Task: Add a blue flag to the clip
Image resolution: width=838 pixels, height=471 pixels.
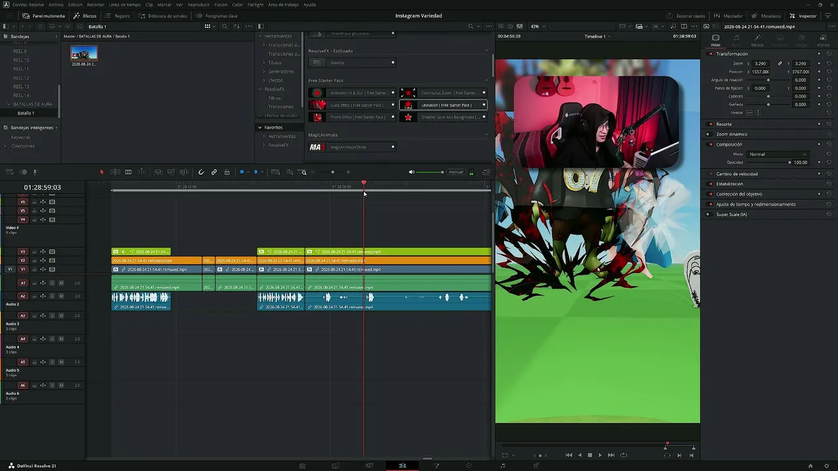Action: [242, 172]
